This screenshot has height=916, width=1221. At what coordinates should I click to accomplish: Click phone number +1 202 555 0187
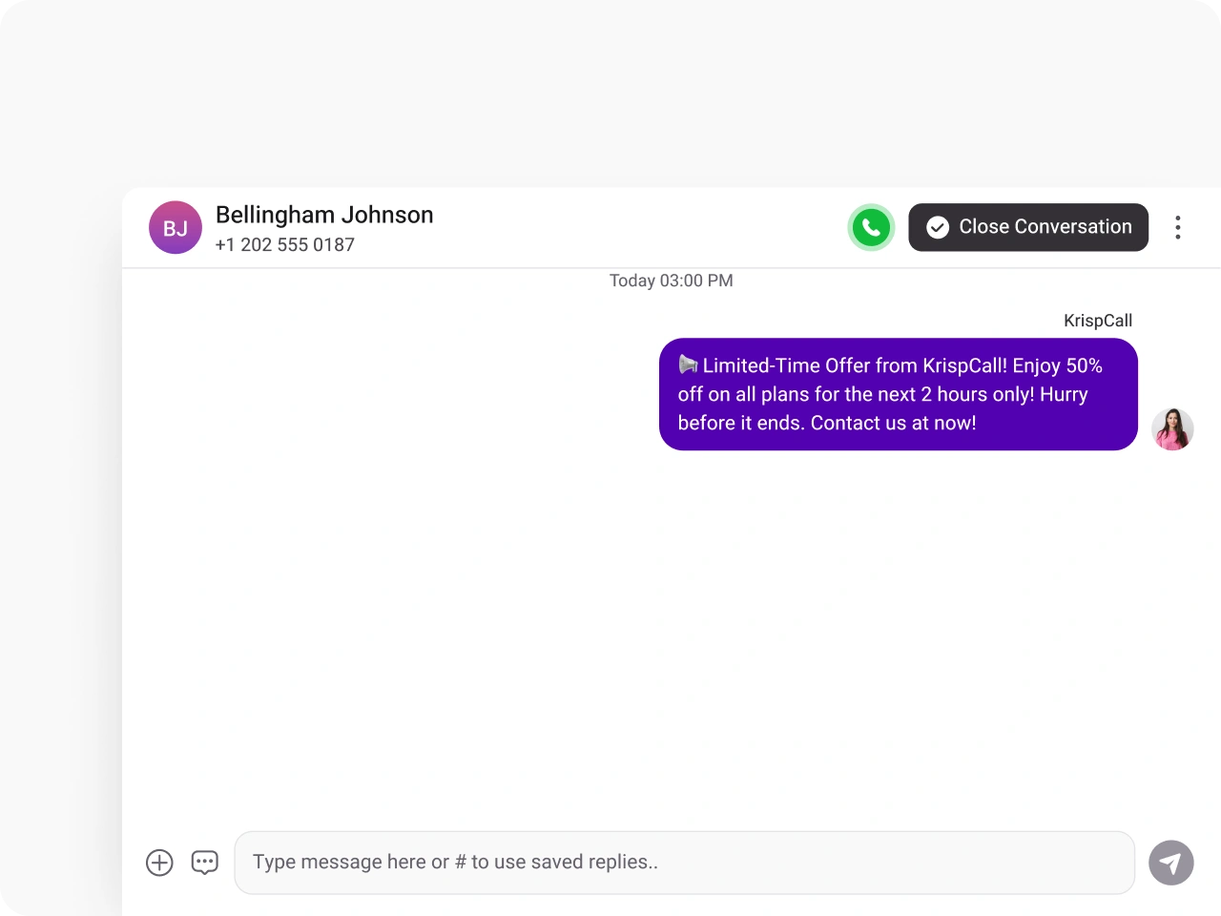tap(284, 245)
